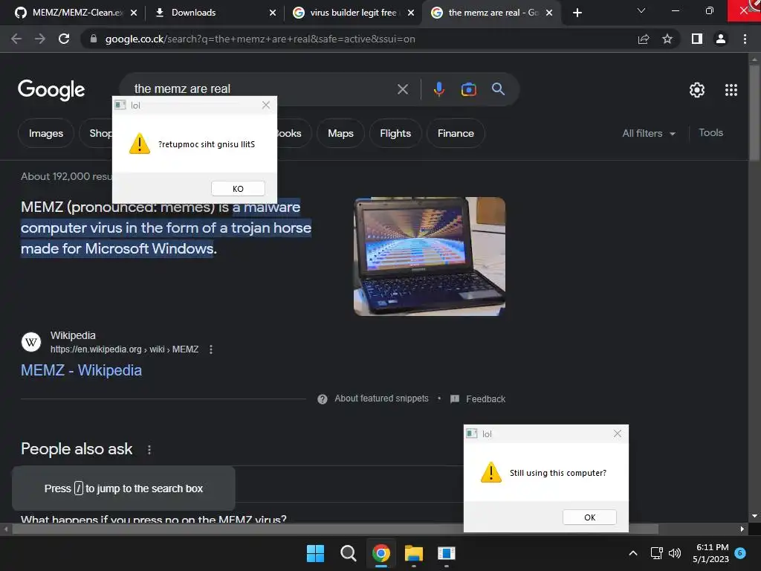Expand the All filters dropdown
The image size is (761, 571).
[649, 133]
